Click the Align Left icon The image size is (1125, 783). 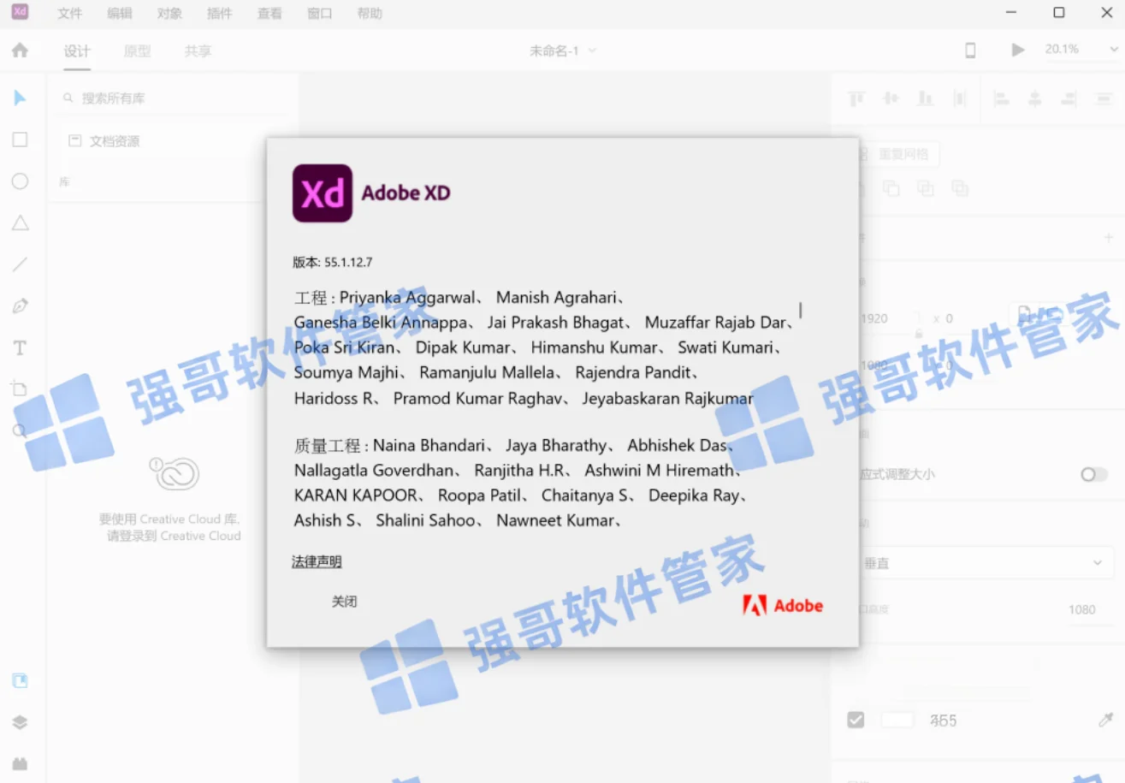(1001, 98)
